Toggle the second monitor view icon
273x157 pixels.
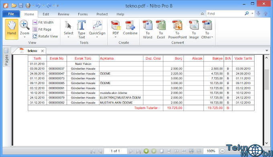(x=199, y=151)
